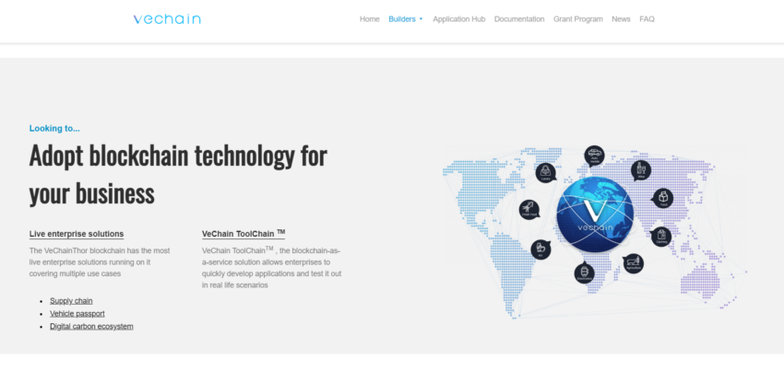This screenshot has width=784, height=371.
Task: Click the paragraph describing blockchain-as-a-service solution
Action: pyautogui.click(x=271, y=267)
